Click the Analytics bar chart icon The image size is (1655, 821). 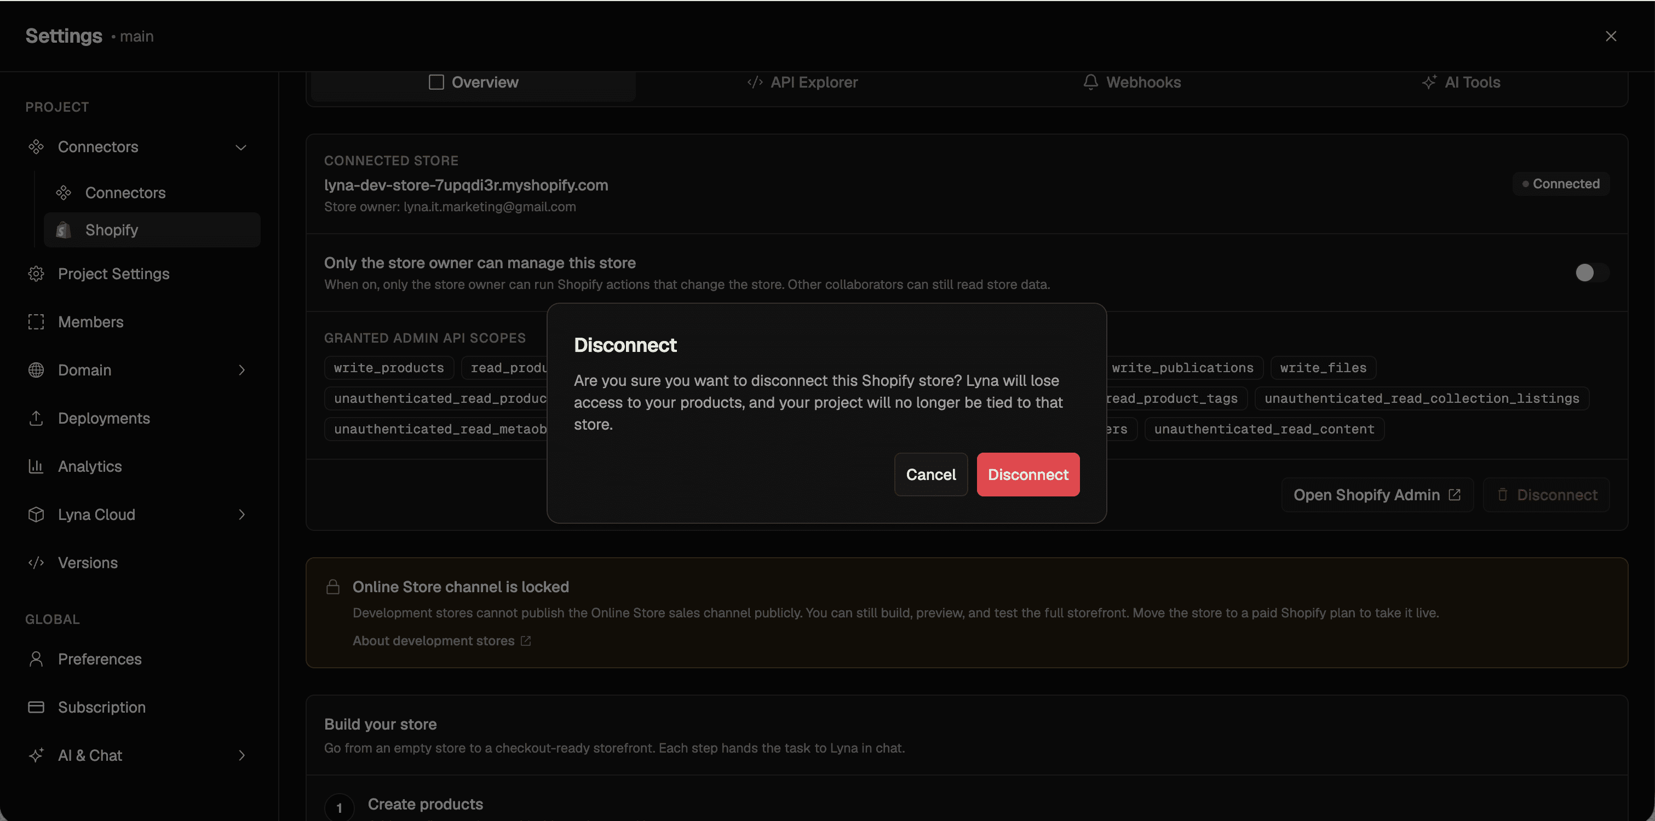tap(36, 466)
